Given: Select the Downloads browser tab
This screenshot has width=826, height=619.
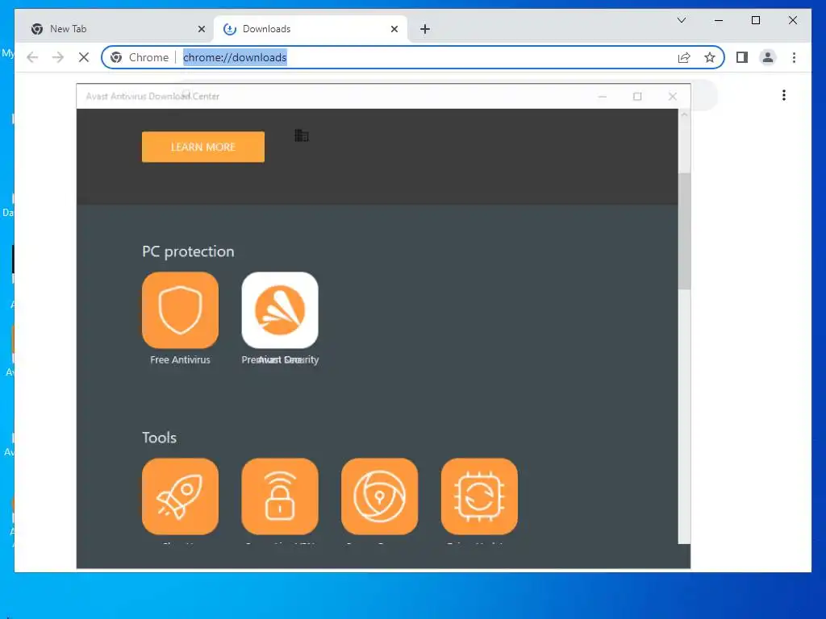Looking at the screenshot, I should [x=311, y=29].
